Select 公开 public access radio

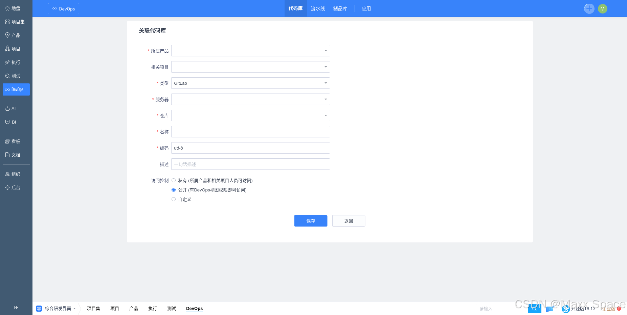pos(174,190)
